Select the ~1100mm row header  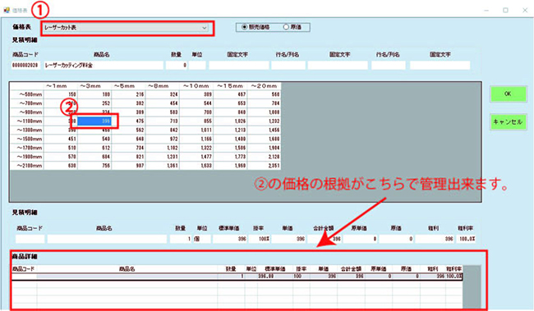(27, 121)
